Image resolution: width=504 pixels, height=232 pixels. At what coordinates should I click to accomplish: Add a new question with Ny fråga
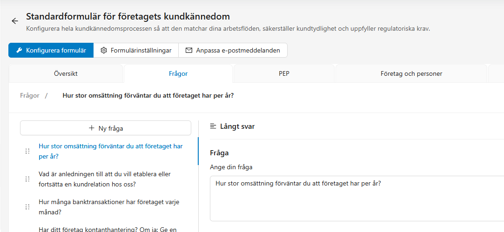click(106, 128)
